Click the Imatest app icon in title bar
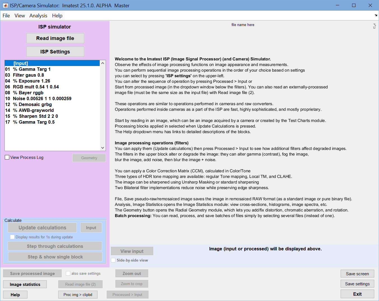This screenshot has width=379, height=301. (x=5, y=5)
